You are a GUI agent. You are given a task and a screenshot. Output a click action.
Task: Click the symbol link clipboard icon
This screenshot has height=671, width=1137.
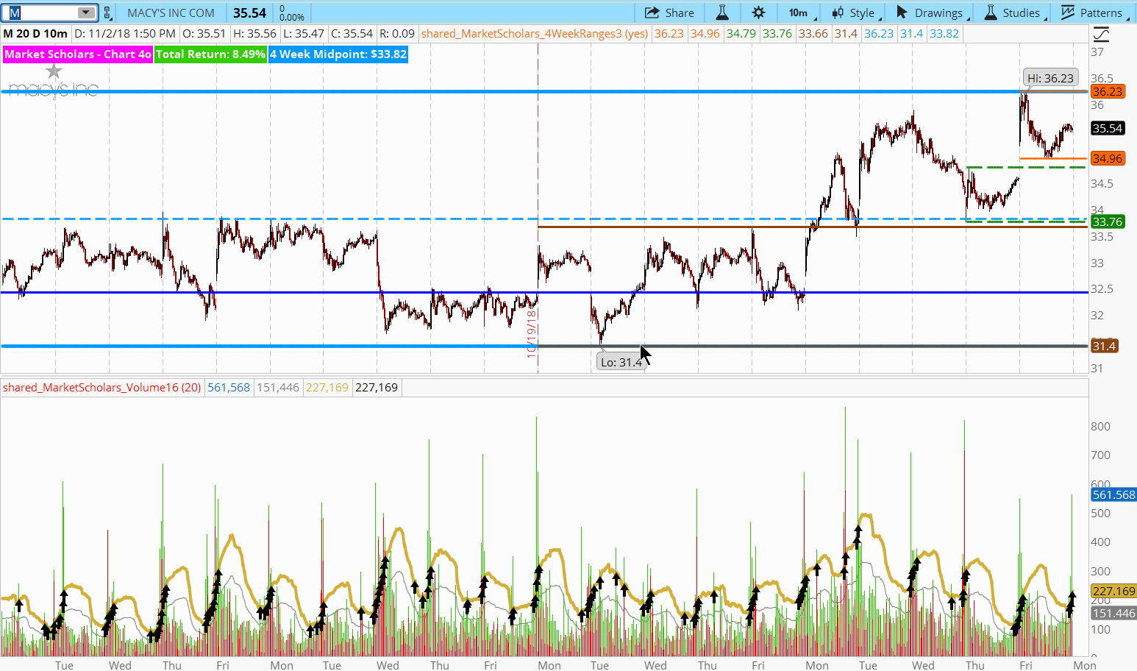[x=107, y=13]
